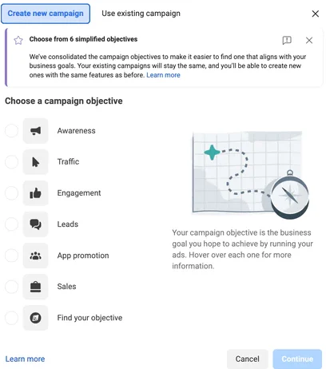The height and width of the screenshot is (369, 326).
Task: Click the Awareness megaphone icon
Action: coord(35,131)
